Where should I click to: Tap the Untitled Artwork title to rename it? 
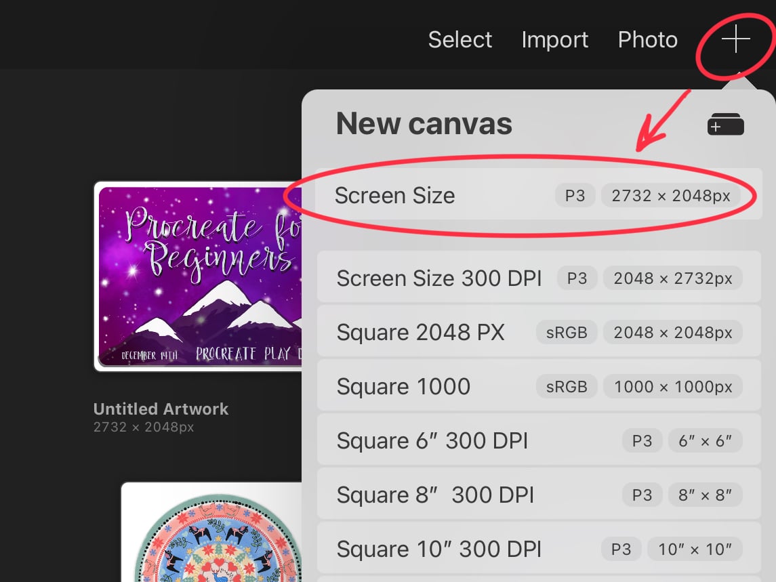point(161,409)
